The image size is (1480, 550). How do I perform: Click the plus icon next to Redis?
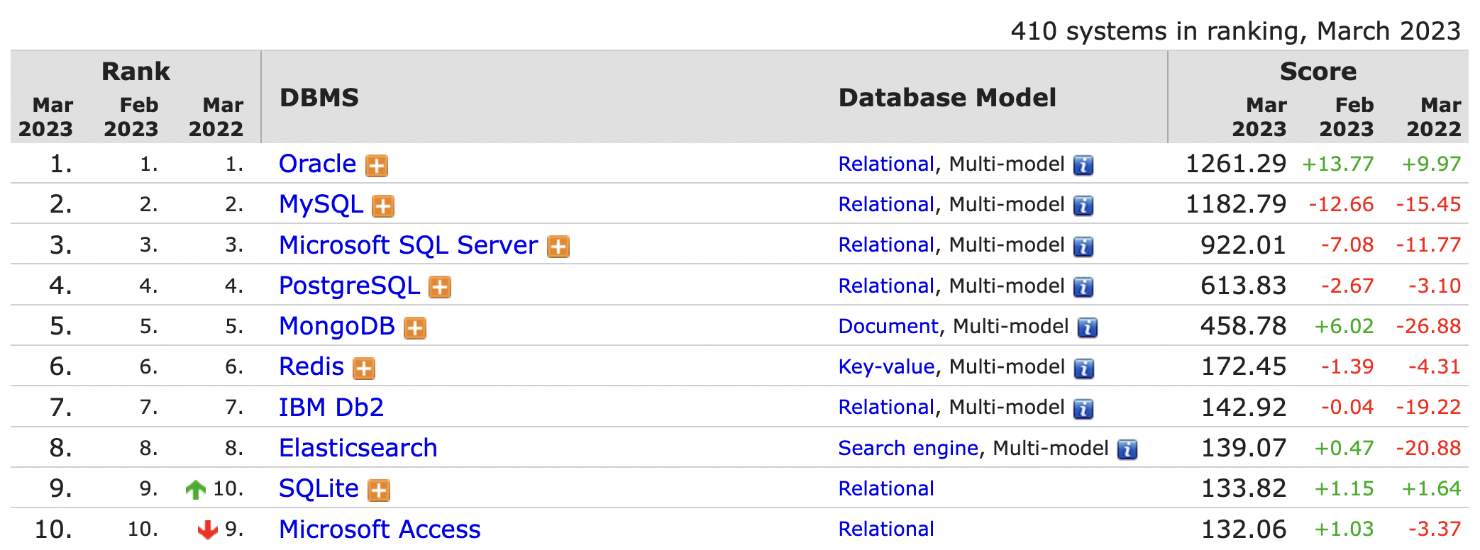pos(364,369)
